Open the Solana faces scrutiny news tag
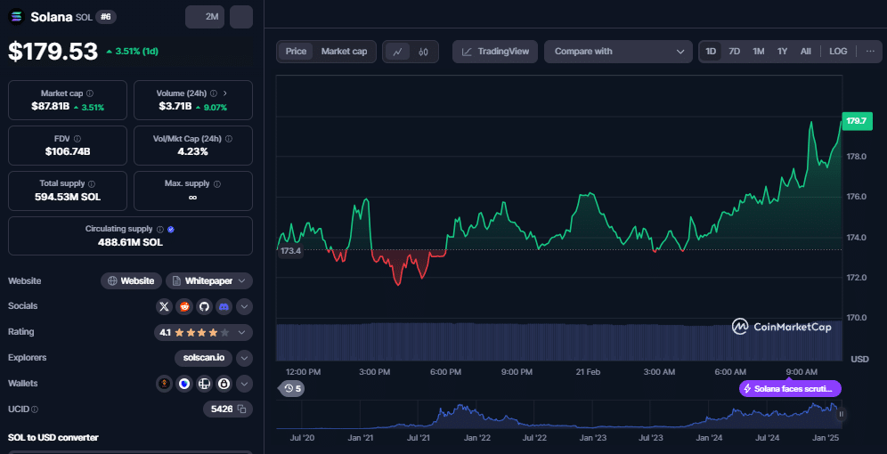This screenshot has width=887, height=454. [x=790, y=388]
